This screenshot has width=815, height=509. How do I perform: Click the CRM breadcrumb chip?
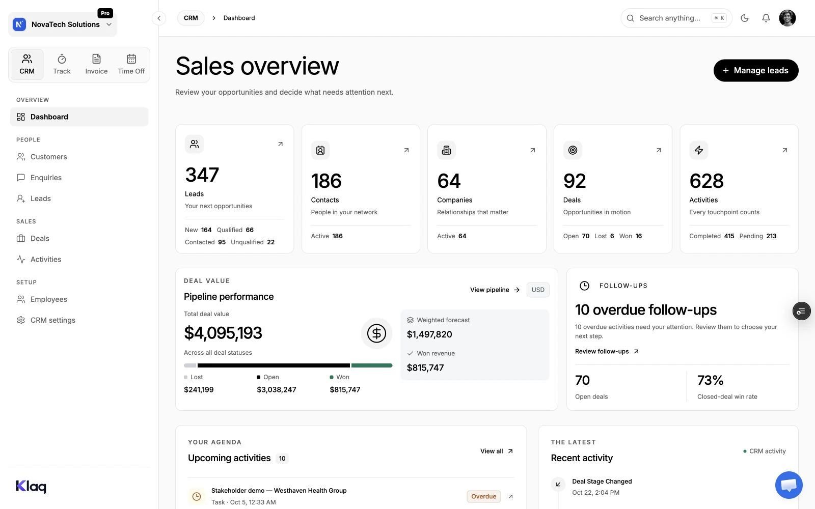click(191, 18)
